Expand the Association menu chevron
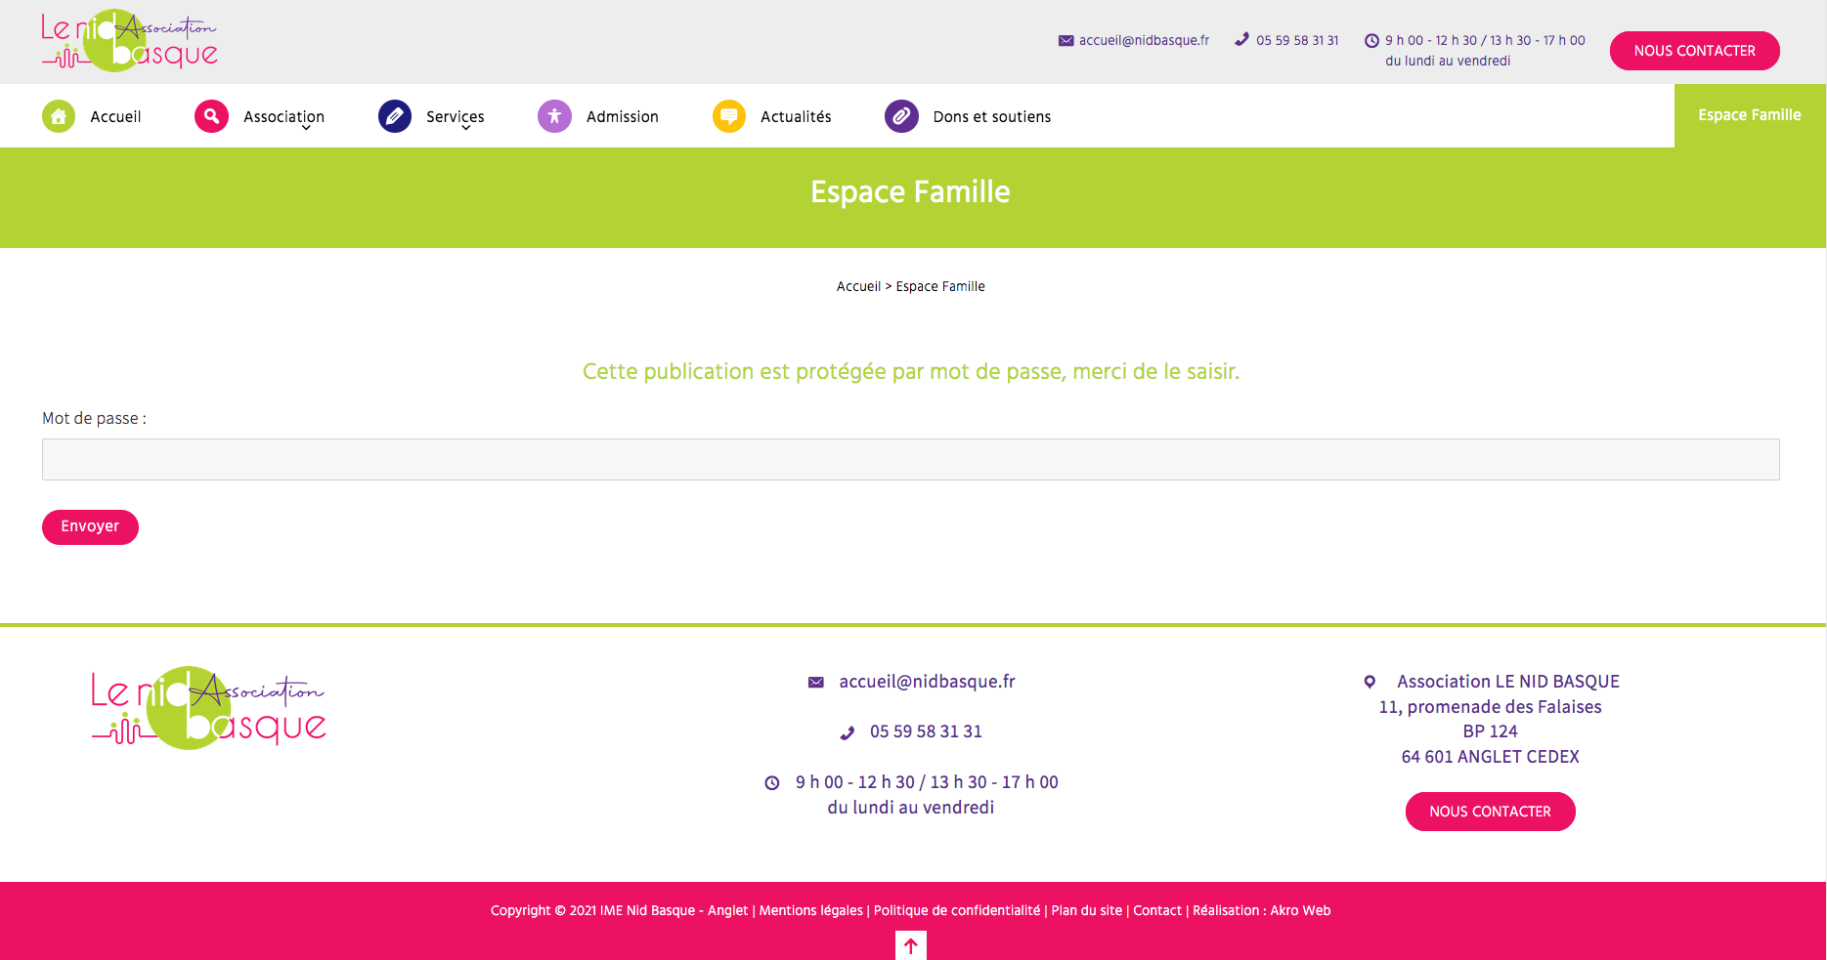 click(x=306, y=128)
